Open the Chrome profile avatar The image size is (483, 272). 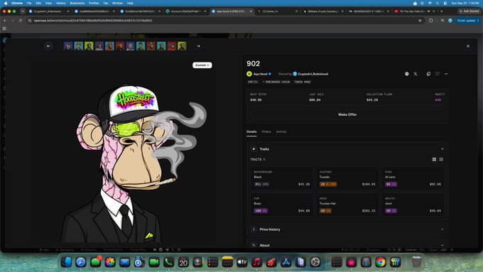[x=450, y=21]
